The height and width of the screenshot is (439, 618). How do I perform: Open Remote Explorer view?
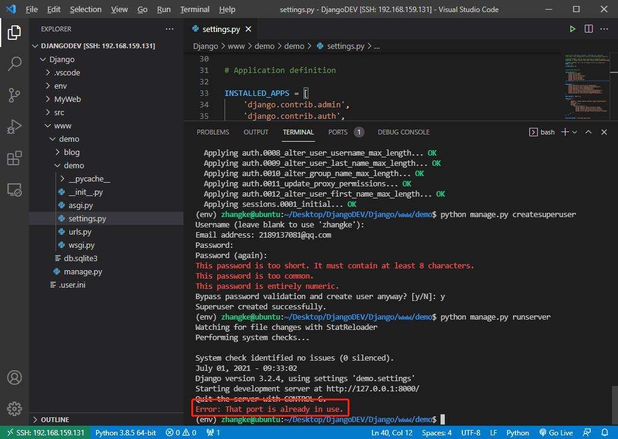14,190
